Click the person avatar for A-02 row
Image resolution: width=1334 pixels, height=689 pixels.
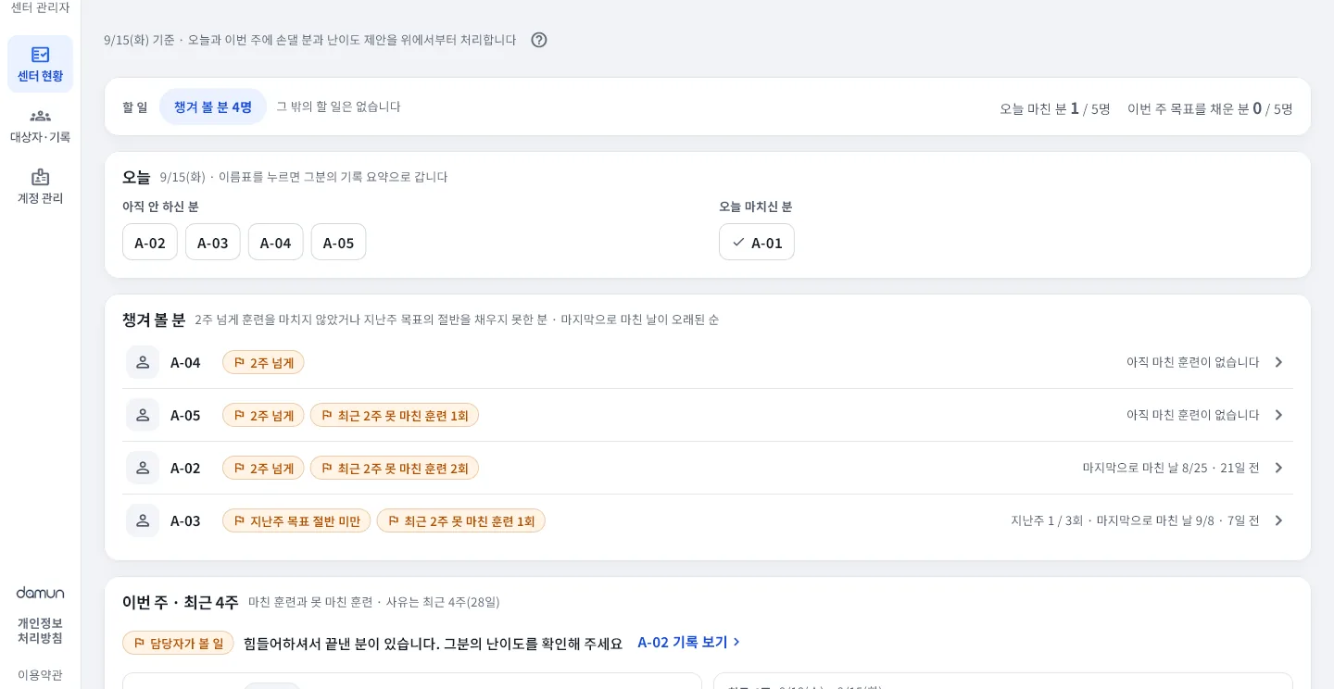pos(143,468)
